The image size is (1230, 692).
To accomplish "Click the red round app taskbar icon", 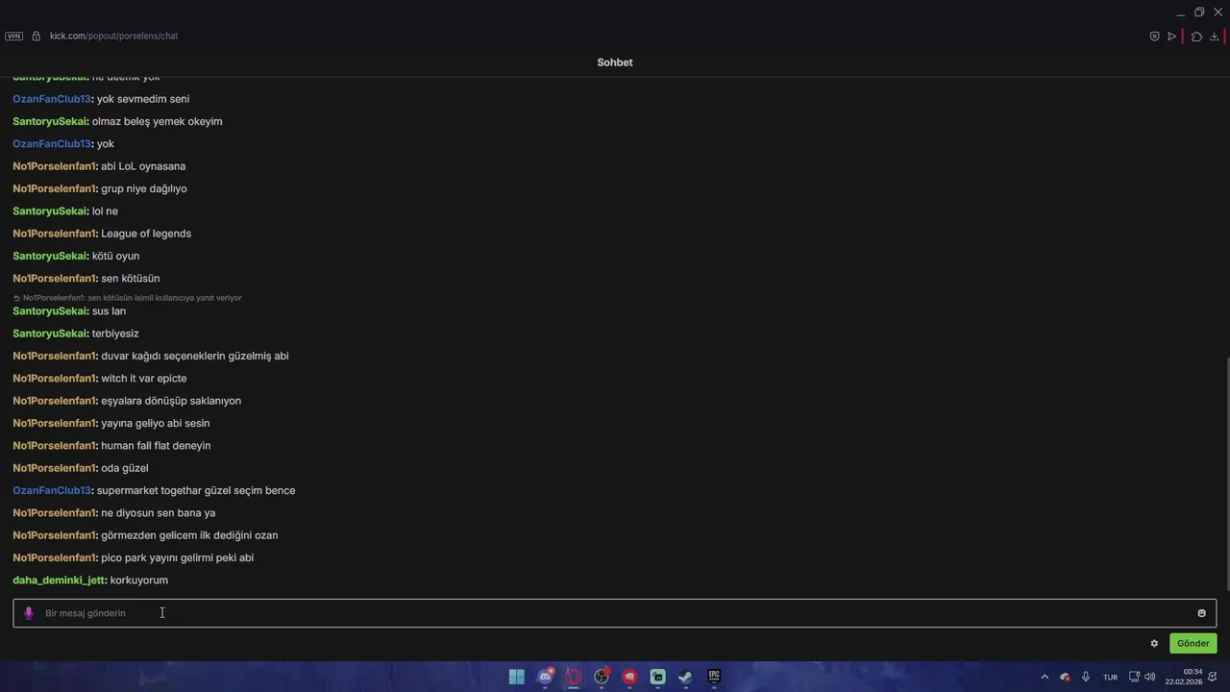I will 629,677.
